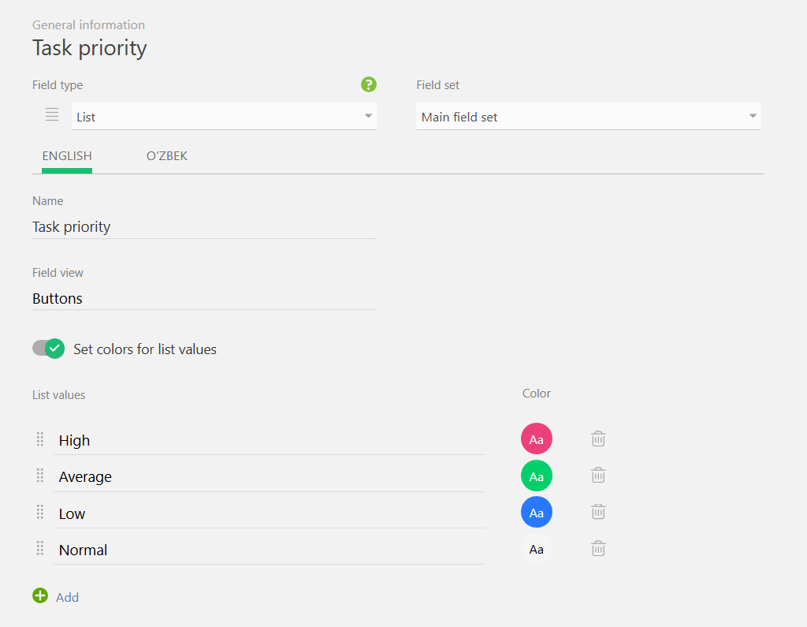This screenshot has width=807, height=627.
Task: Select the ENGLISH tab
Action: coord(67,155)
